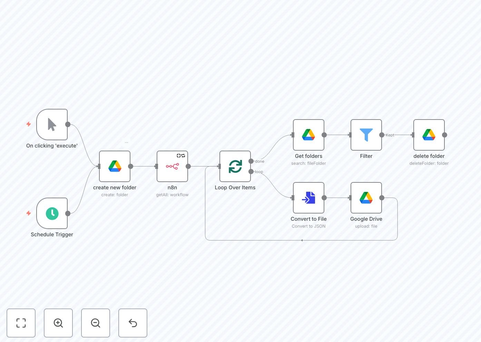Image resolution: width=481 pixels, height=342 pixels.
Task: Click the lightning bolt beside Schedule Trigger
Action: (x=29, y=213)
